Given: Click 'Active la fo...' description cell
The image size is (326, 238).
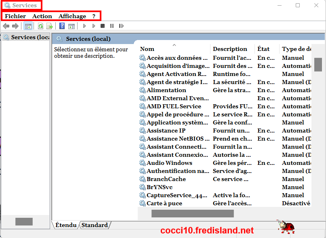Looking at the screenshot, I should tap(231, 195).
